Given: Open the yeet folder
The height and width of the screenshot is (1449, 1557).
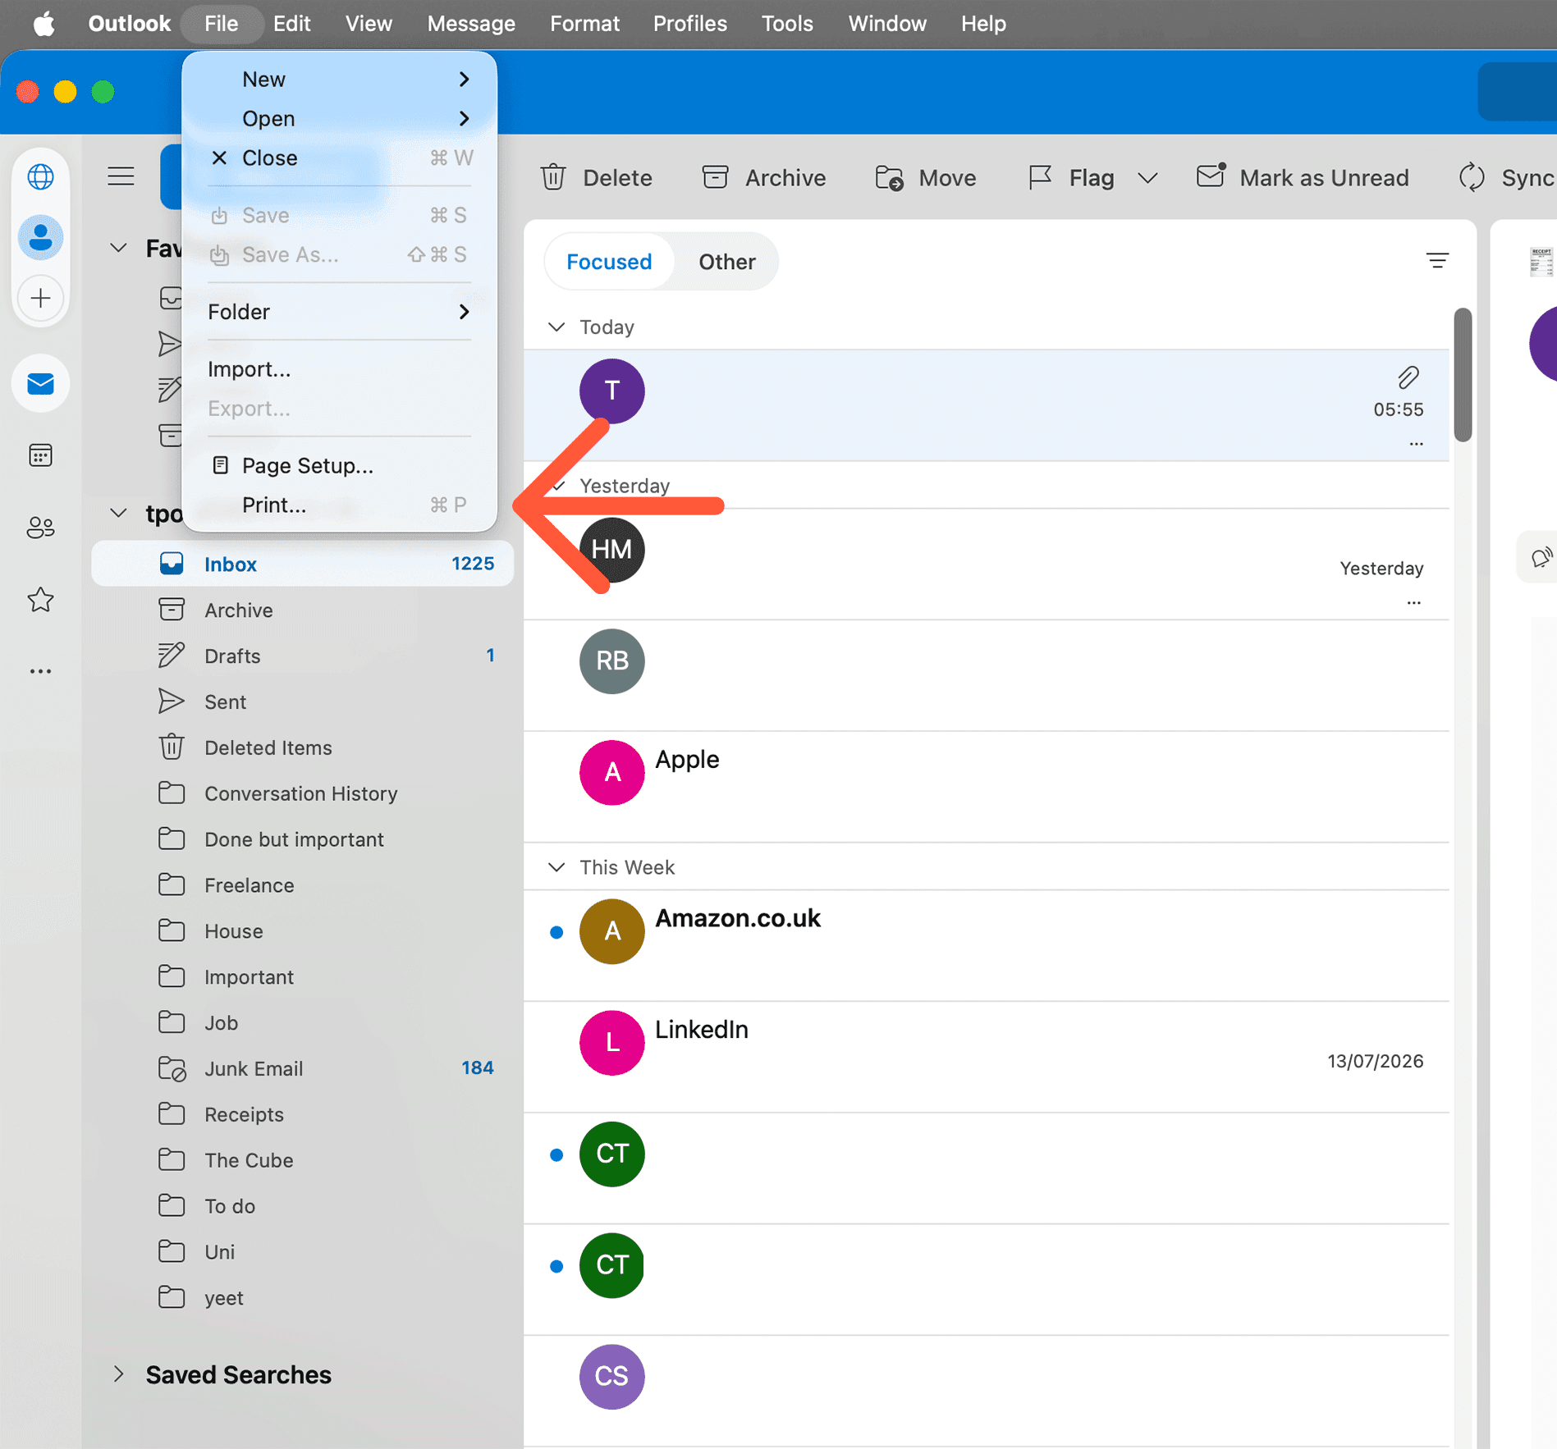Looking at the screenshot, I should pyautogui.click(x=303, y=1297).
